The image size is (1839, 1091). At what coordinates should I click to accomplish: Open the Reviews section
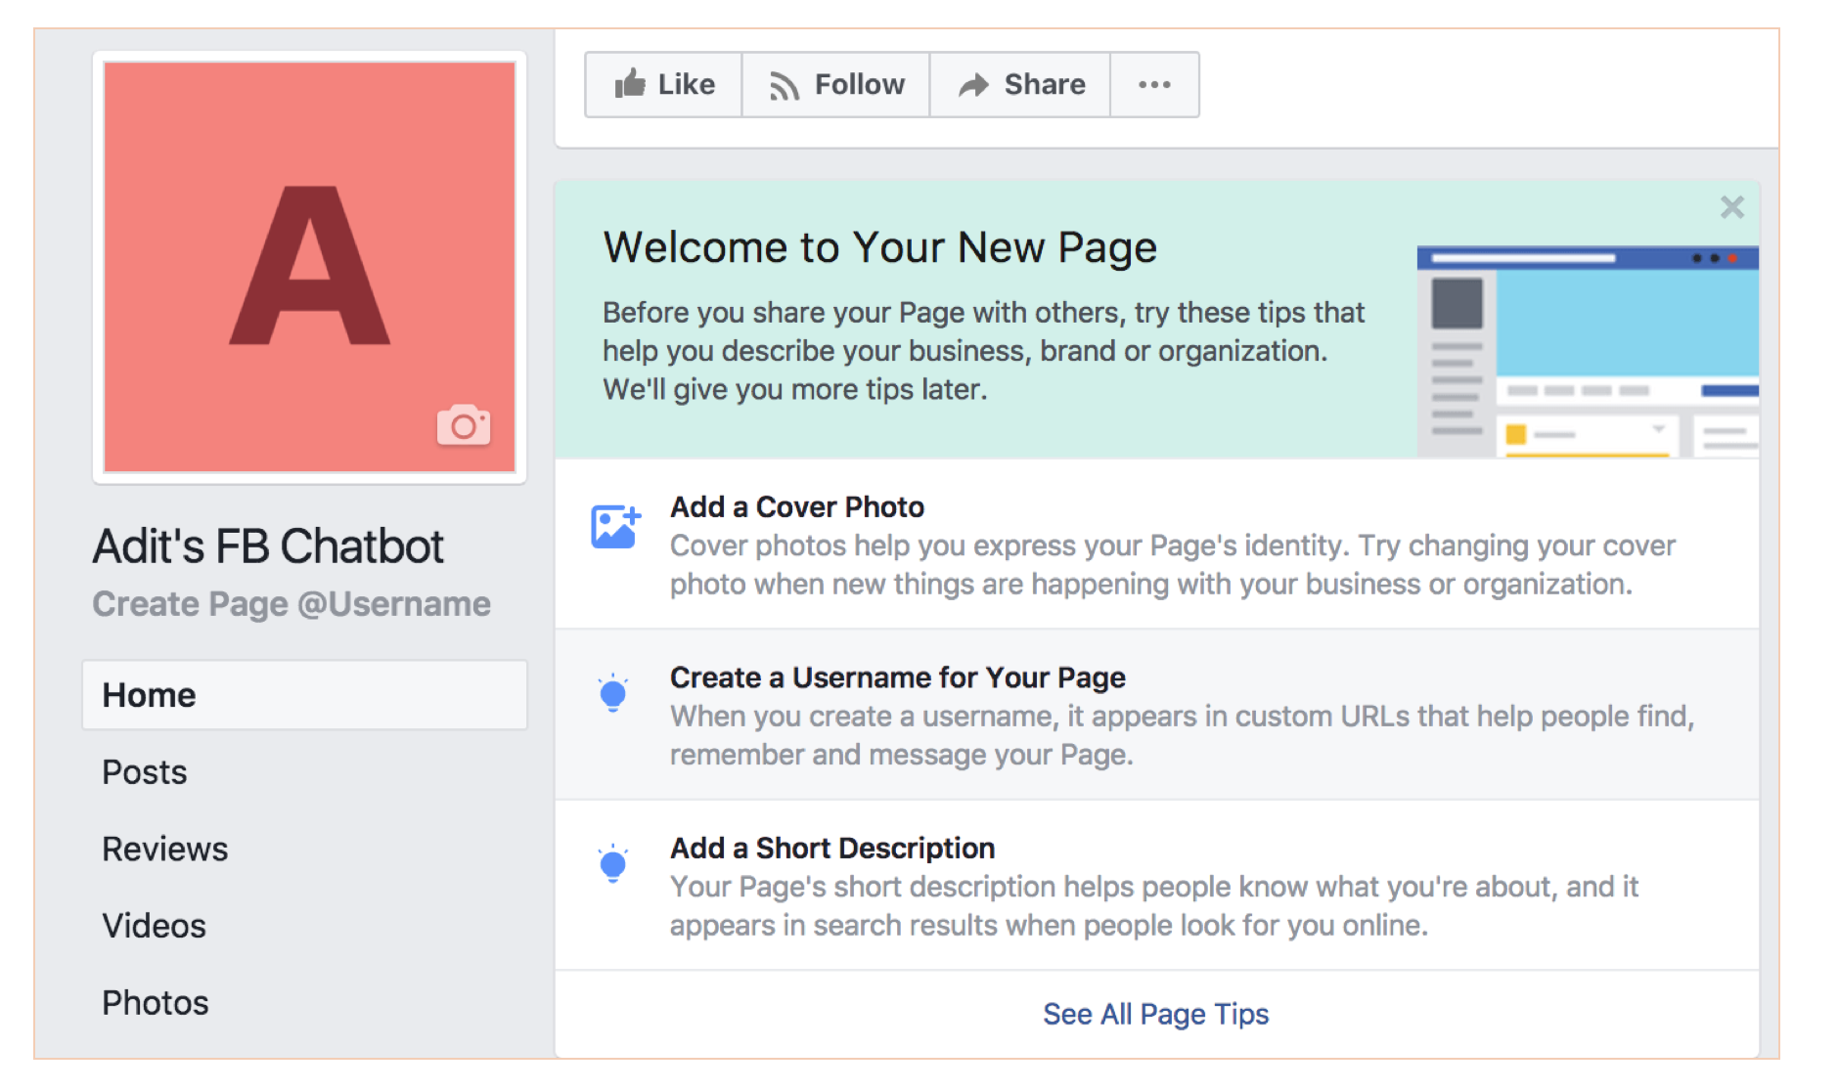click(x=165, y=850)
